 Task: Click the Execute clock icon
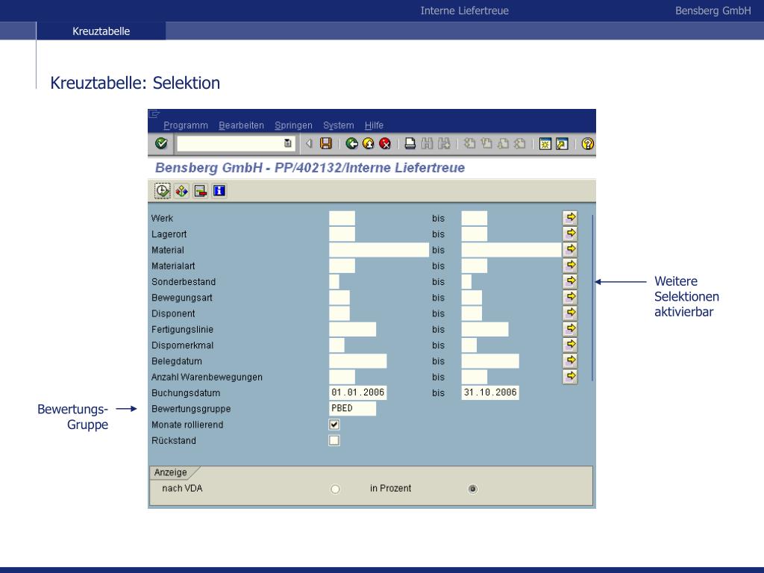click(162, 190)
